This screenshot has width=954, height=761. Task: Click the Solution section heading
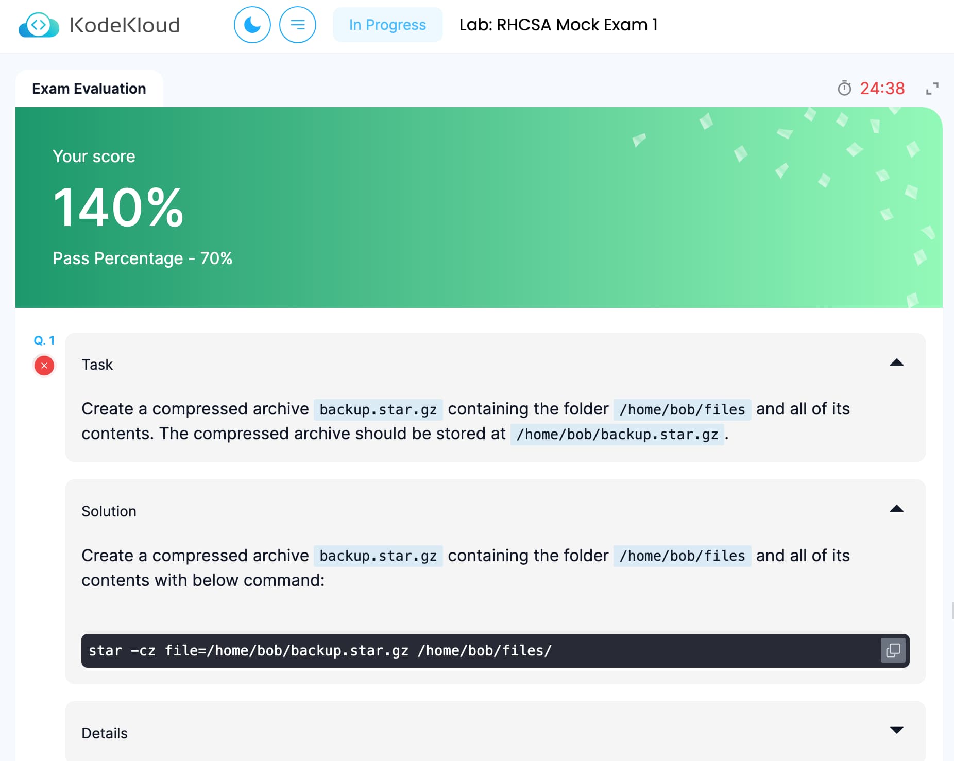pyautogui.click(x=109, y=511)
